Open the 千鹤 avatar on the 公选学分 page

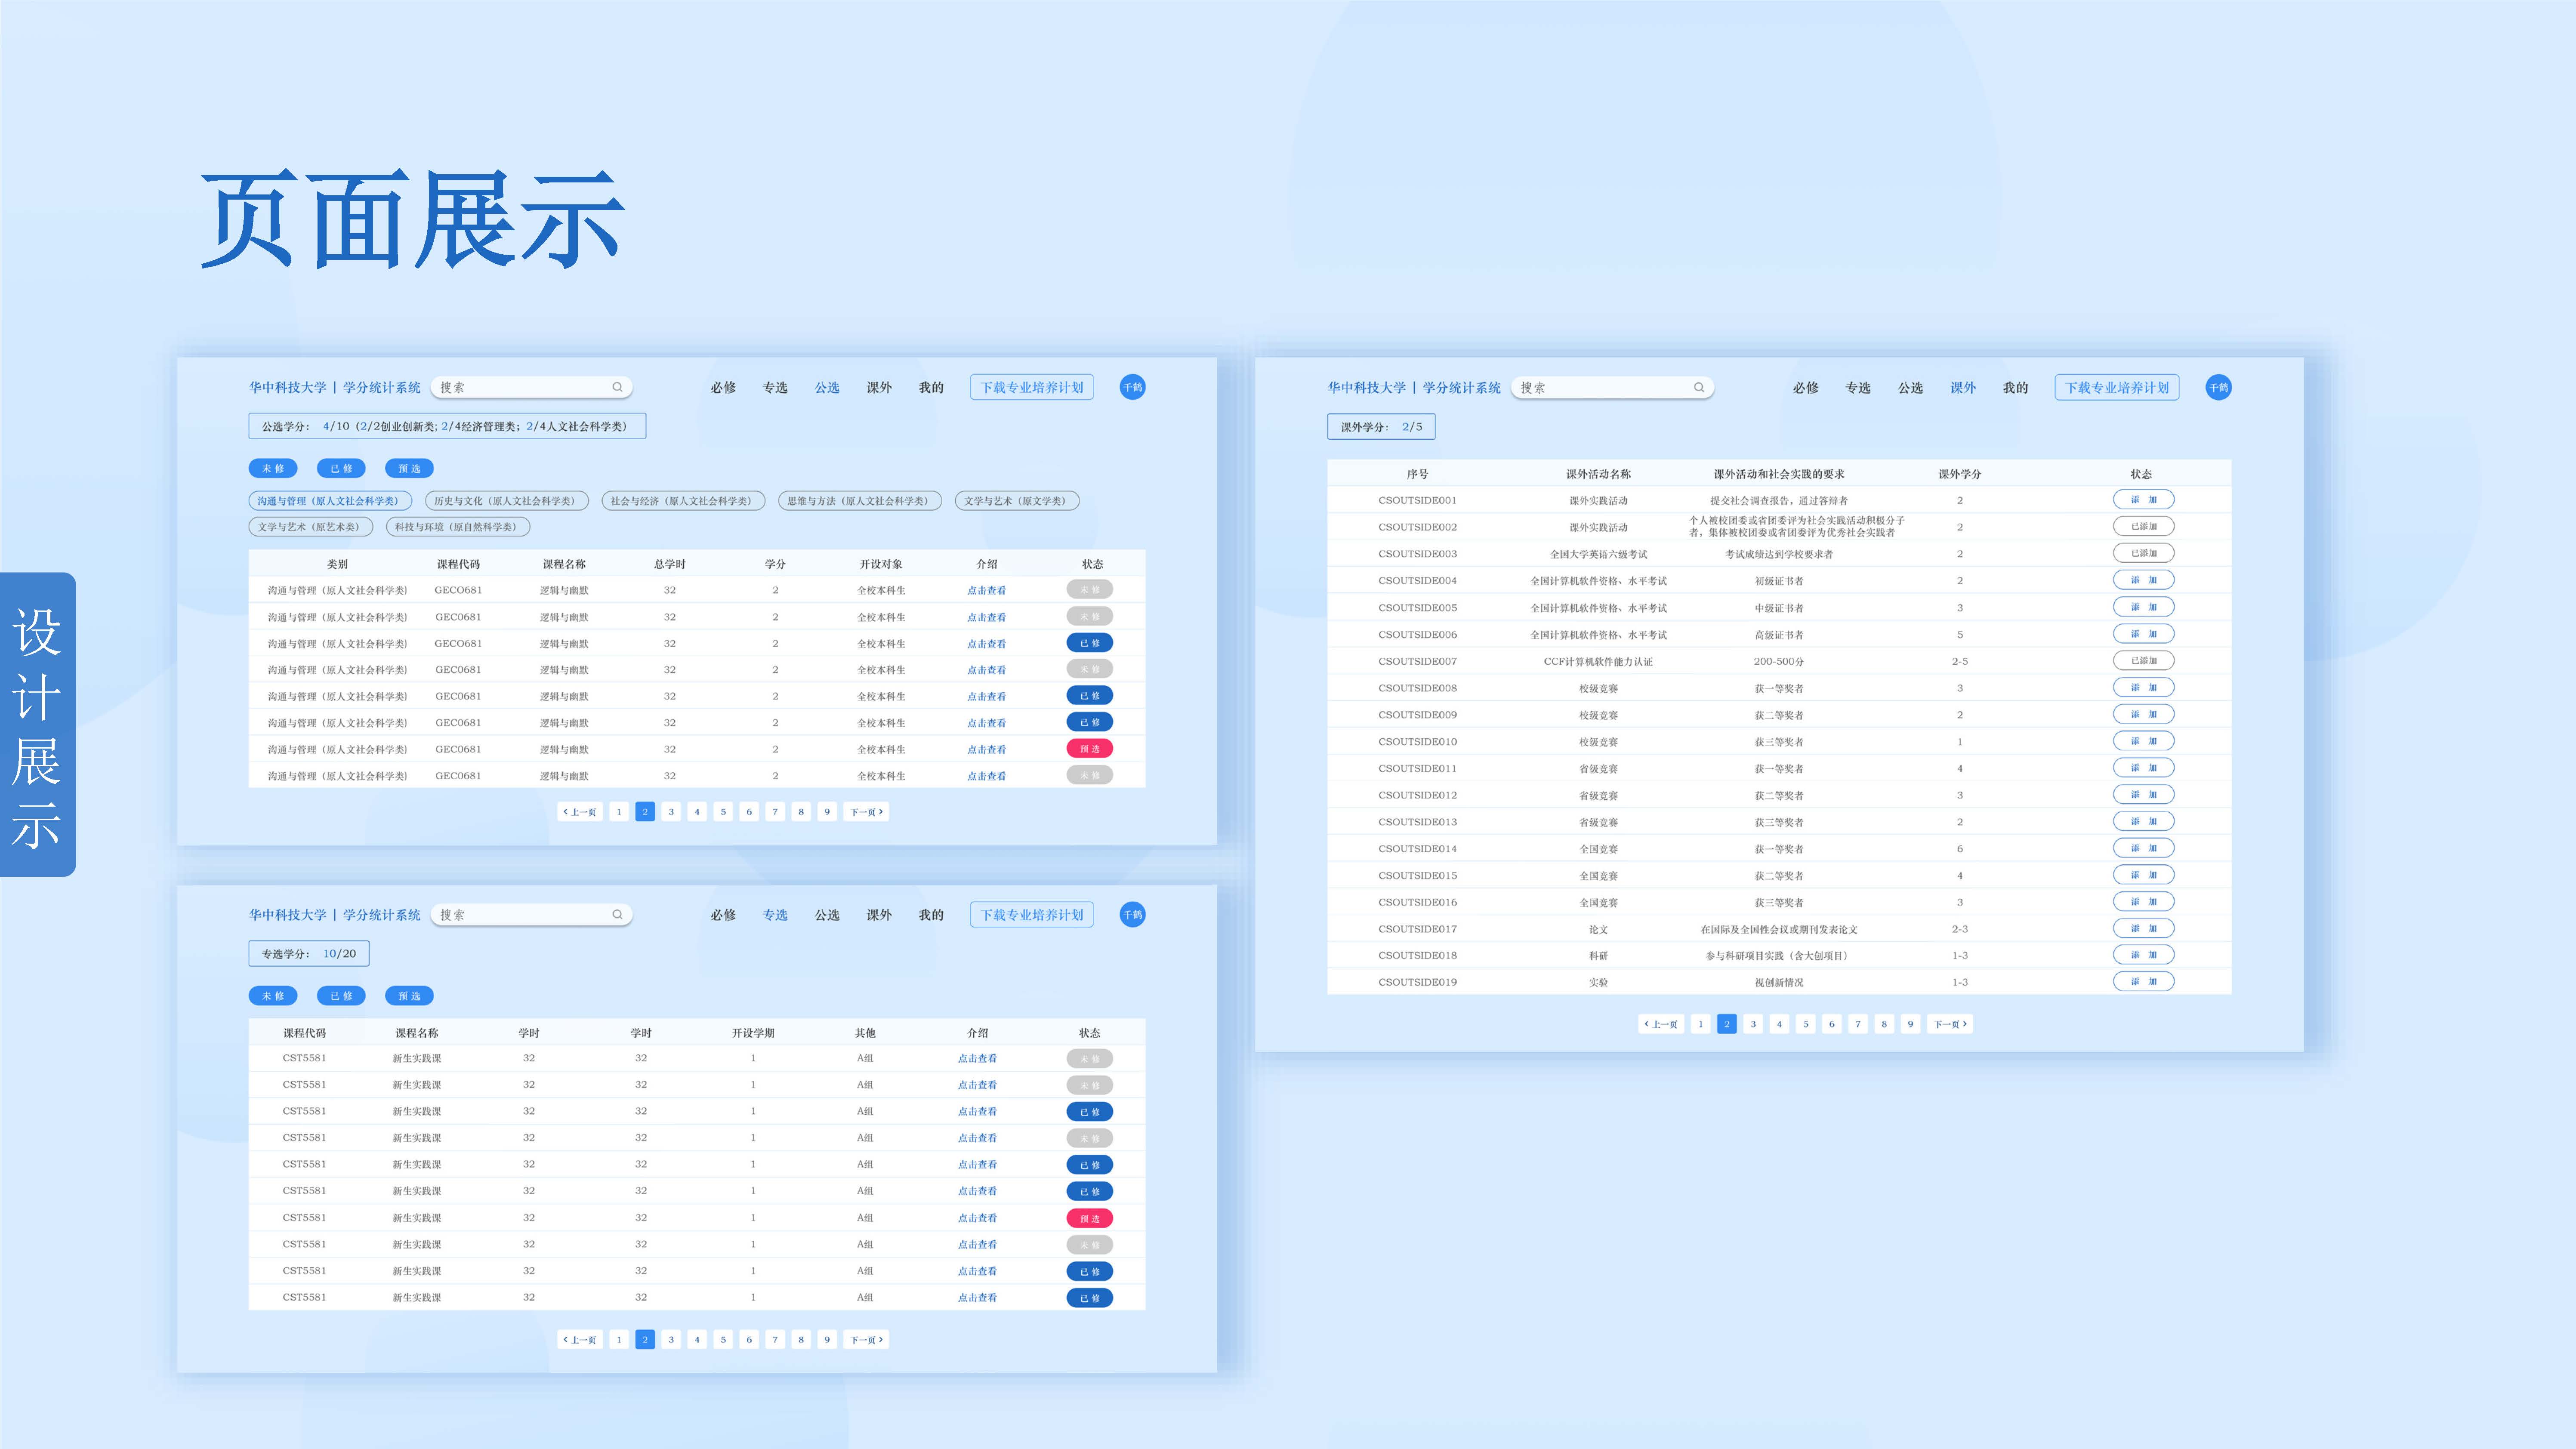pos(1132,387)
